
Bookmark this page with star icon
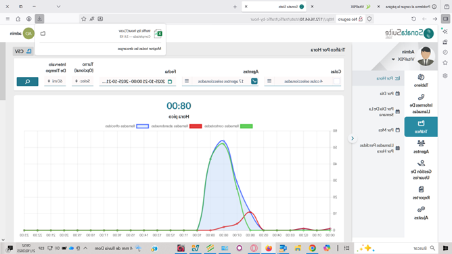(84, 19)
